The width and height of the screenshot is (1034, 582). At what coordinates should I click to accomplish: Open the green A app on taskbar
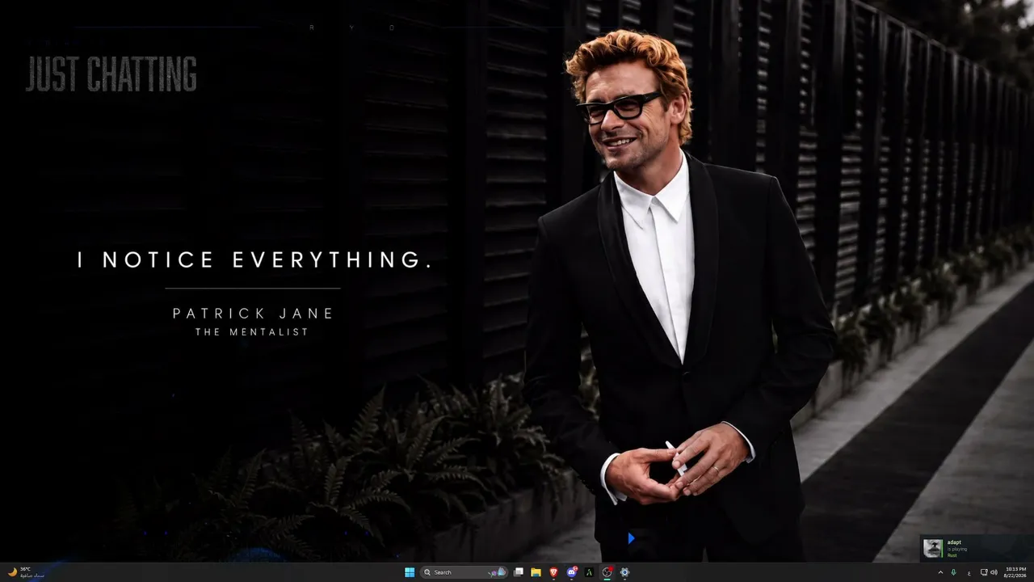coord(589,572)
